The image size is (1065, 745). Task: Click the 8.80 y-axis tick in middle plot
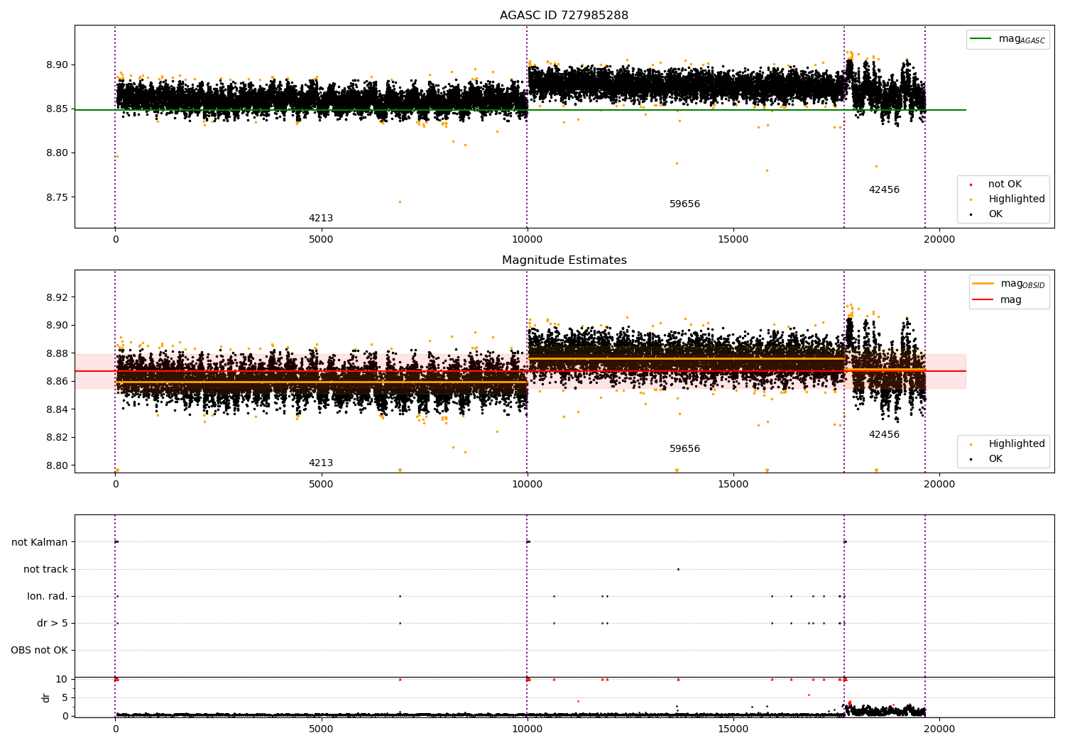pos(58,465)
